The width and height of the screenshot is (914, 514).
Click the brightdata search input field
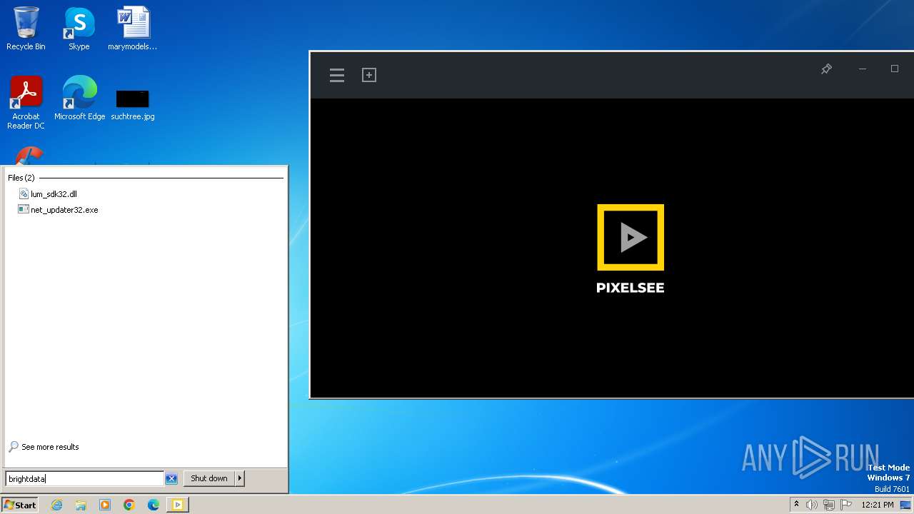point(84,479)
